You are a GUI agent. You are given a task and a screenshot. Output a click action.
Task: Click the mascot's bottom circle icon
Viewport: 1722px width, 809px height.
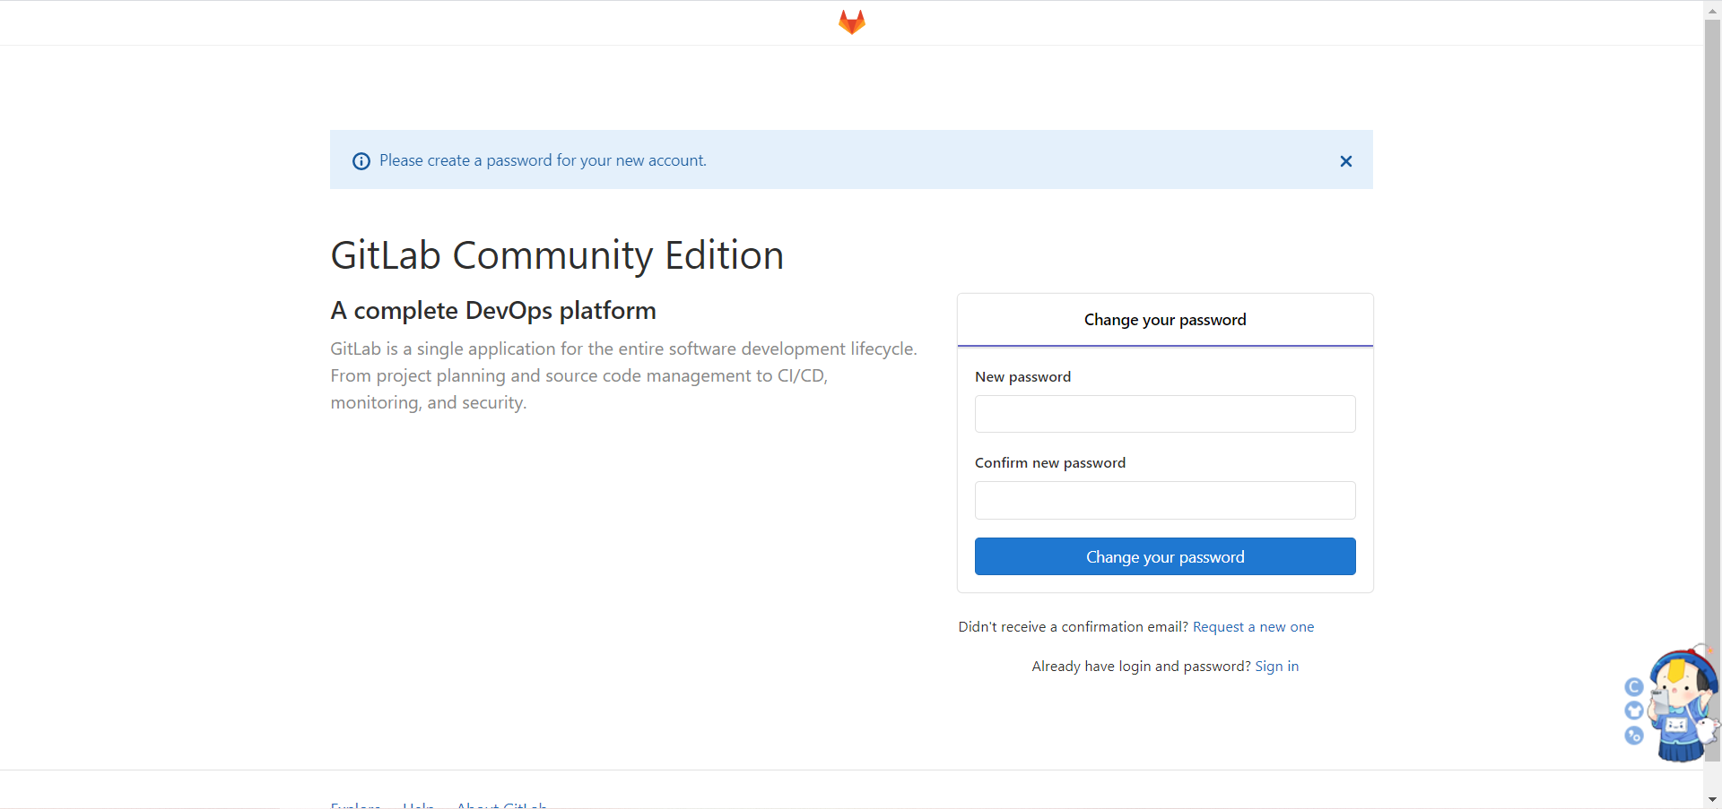point(1634,736)
